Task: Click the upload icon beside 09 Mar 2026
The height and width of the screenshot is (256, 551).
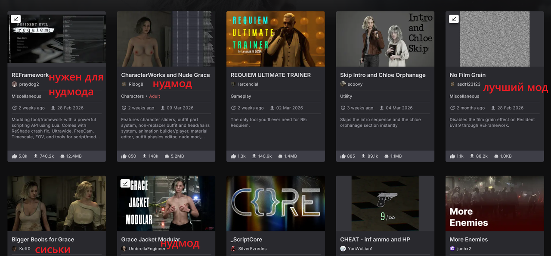Action: [163, 108]
